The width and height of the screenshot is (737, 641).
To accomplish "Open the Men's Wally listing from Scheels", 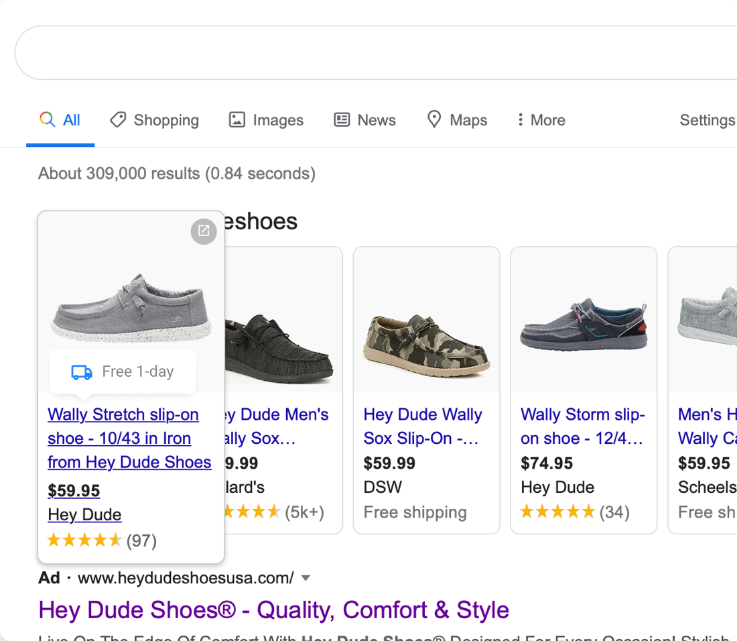I will pyautogui.click(x=707, y=426).
